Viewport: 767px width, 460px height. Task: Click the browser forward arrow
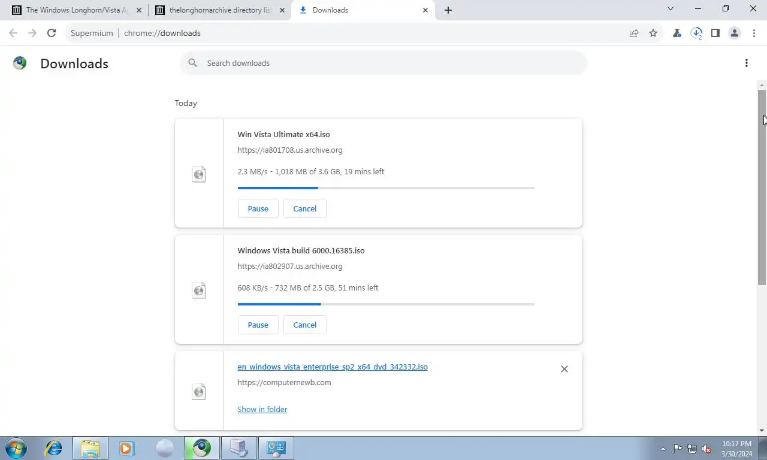32,33
